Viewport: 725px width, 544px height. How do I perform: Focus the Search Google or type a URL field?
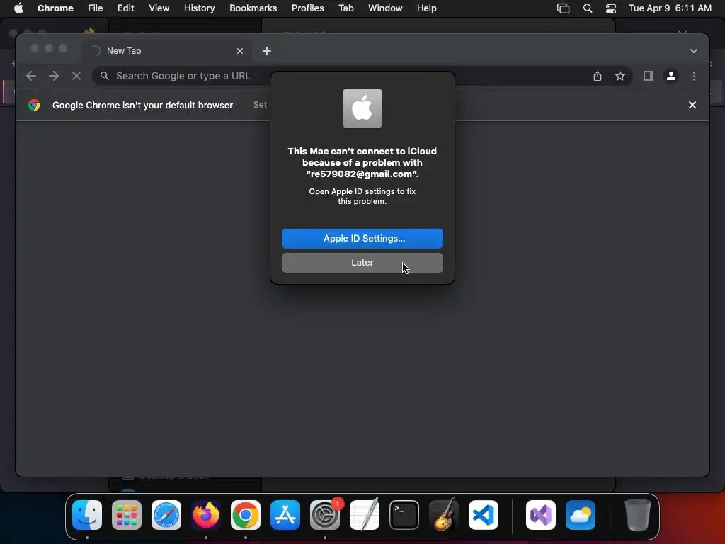tap(362, 76)
